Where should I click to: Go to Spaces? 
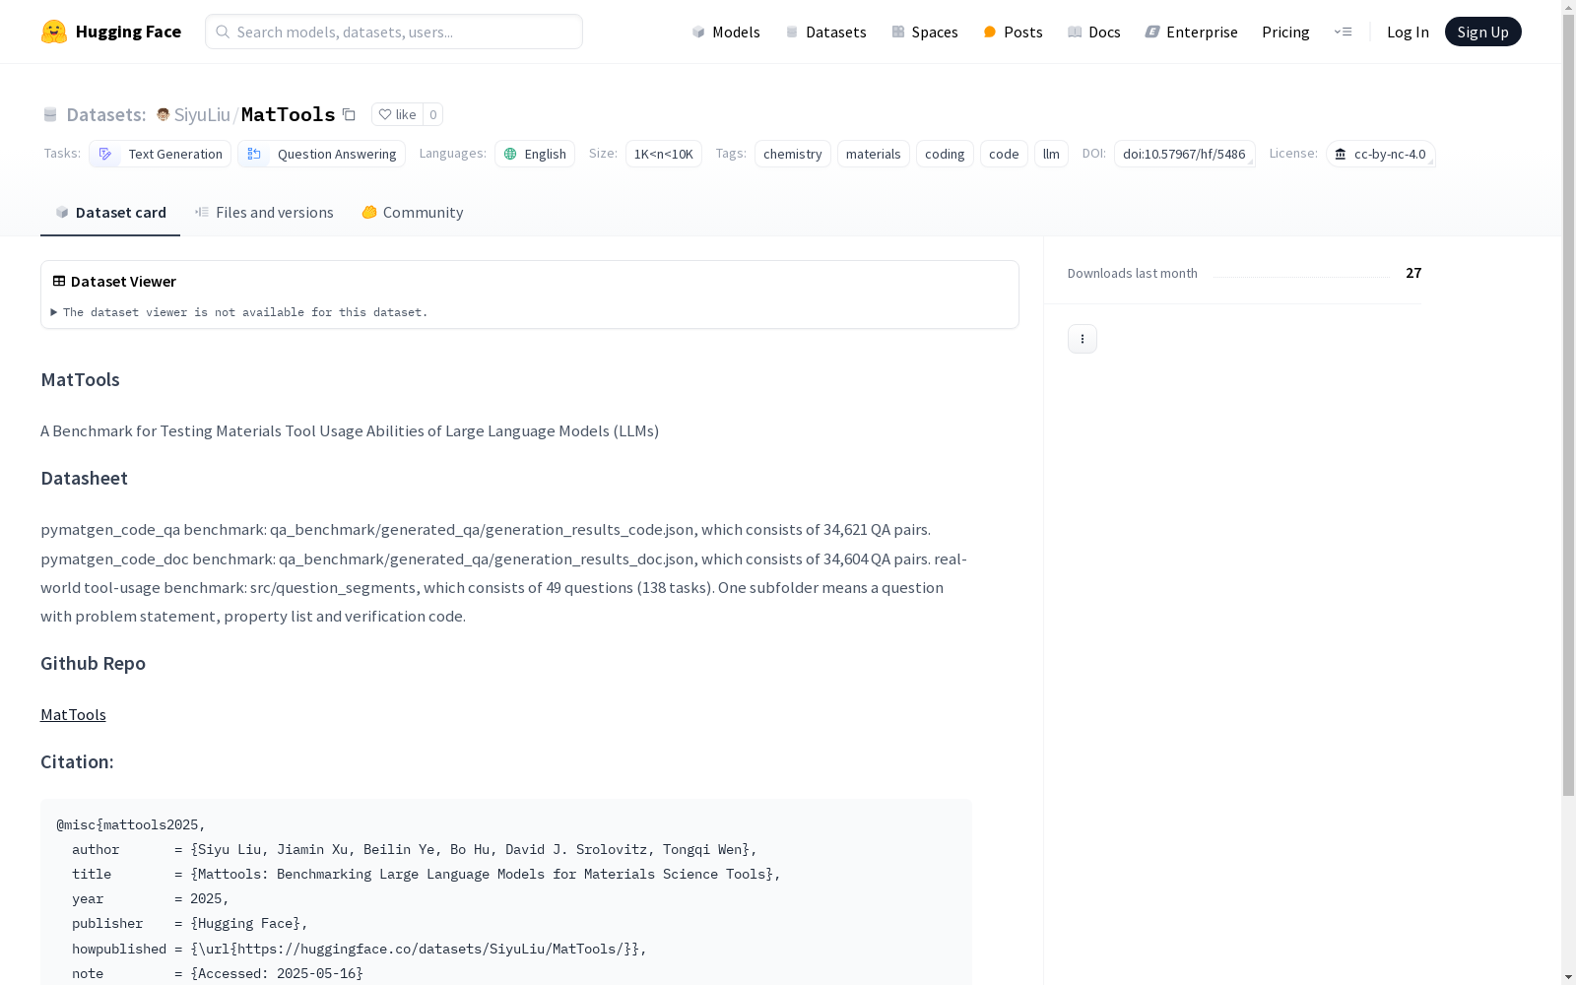[x=925, y=32]
